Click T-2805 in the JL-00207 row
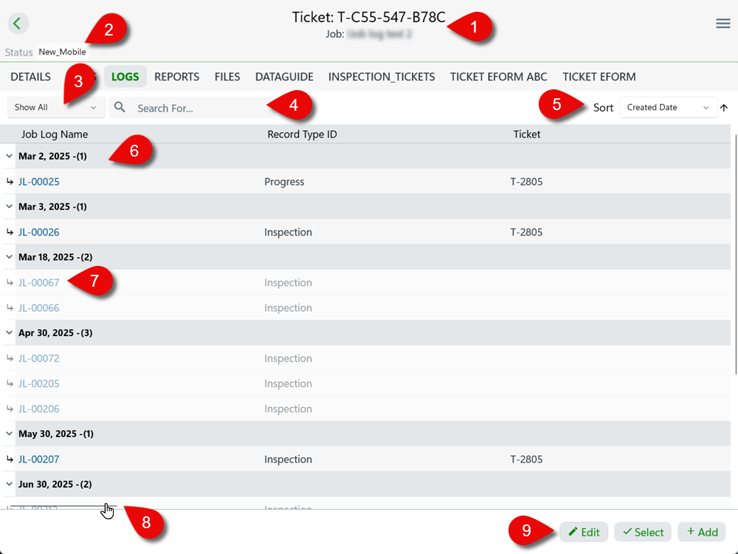The image size is (738, 554). pyautogui.click(x=526, y=459)
